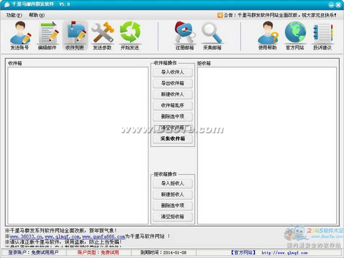Screen dimensions: 344x258
Task: Click inside the 拒收箱 list box
Action: tap(267, 146)
